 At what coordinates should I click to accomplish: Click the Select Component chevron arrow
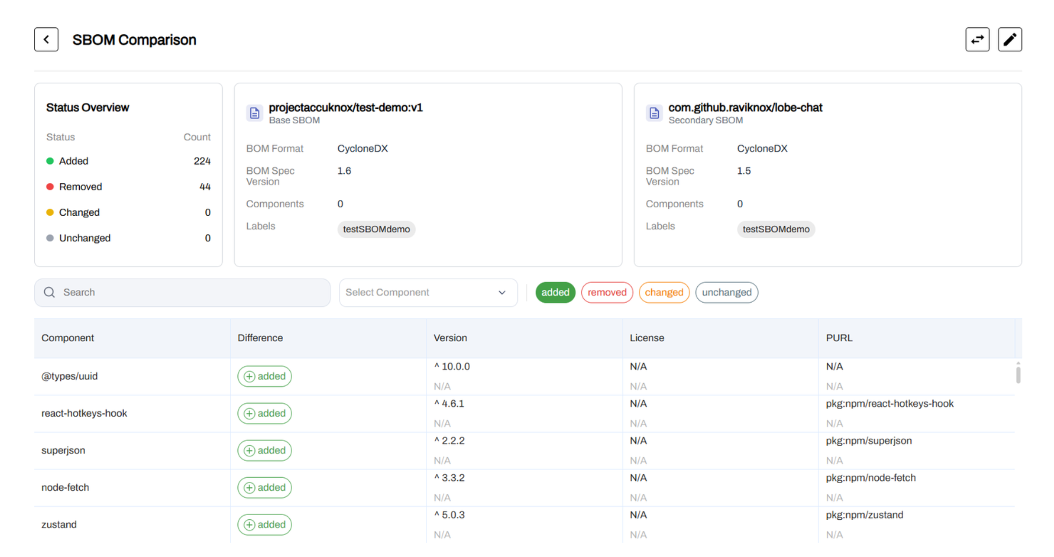click(x=502, y=293)
